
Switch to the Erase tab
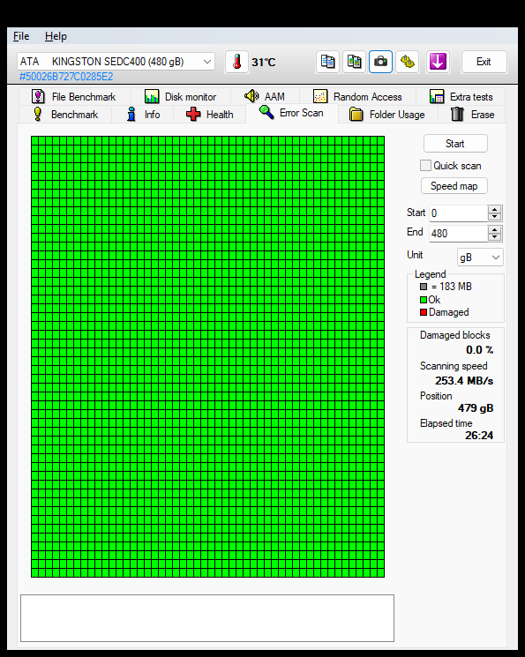pos(472,115)
